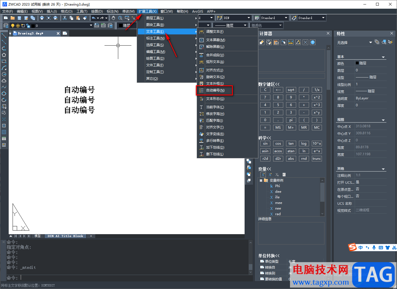Click the Match properties brush icon
Screen dimensions: 397x289
tap(85, 18)
